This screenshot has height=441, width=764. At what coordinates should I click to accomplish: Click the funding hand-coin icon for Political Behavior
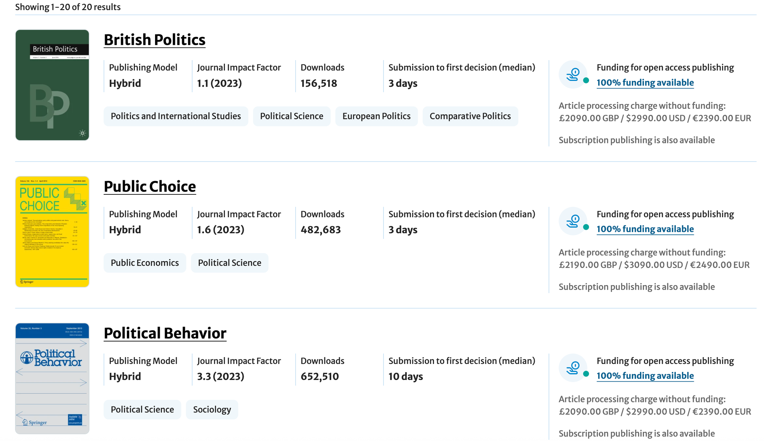tap(573, 368)
